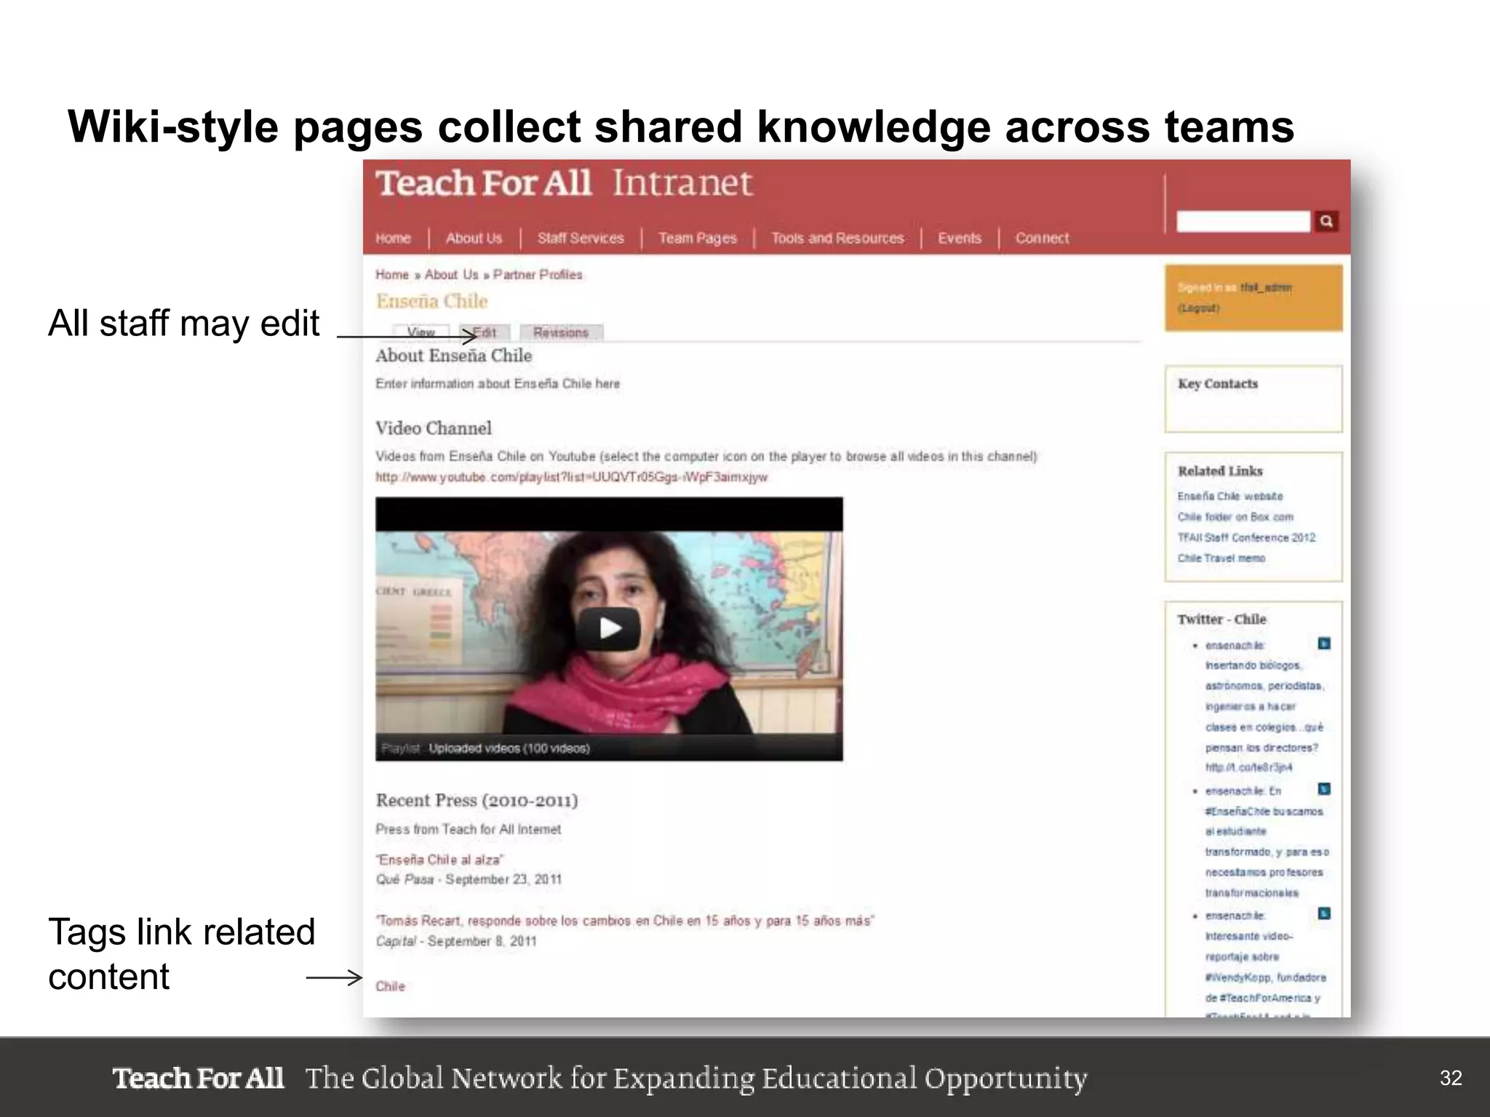
Task: Click the Chile tag link
Action: pyautogui.click(x=390, y=986)
